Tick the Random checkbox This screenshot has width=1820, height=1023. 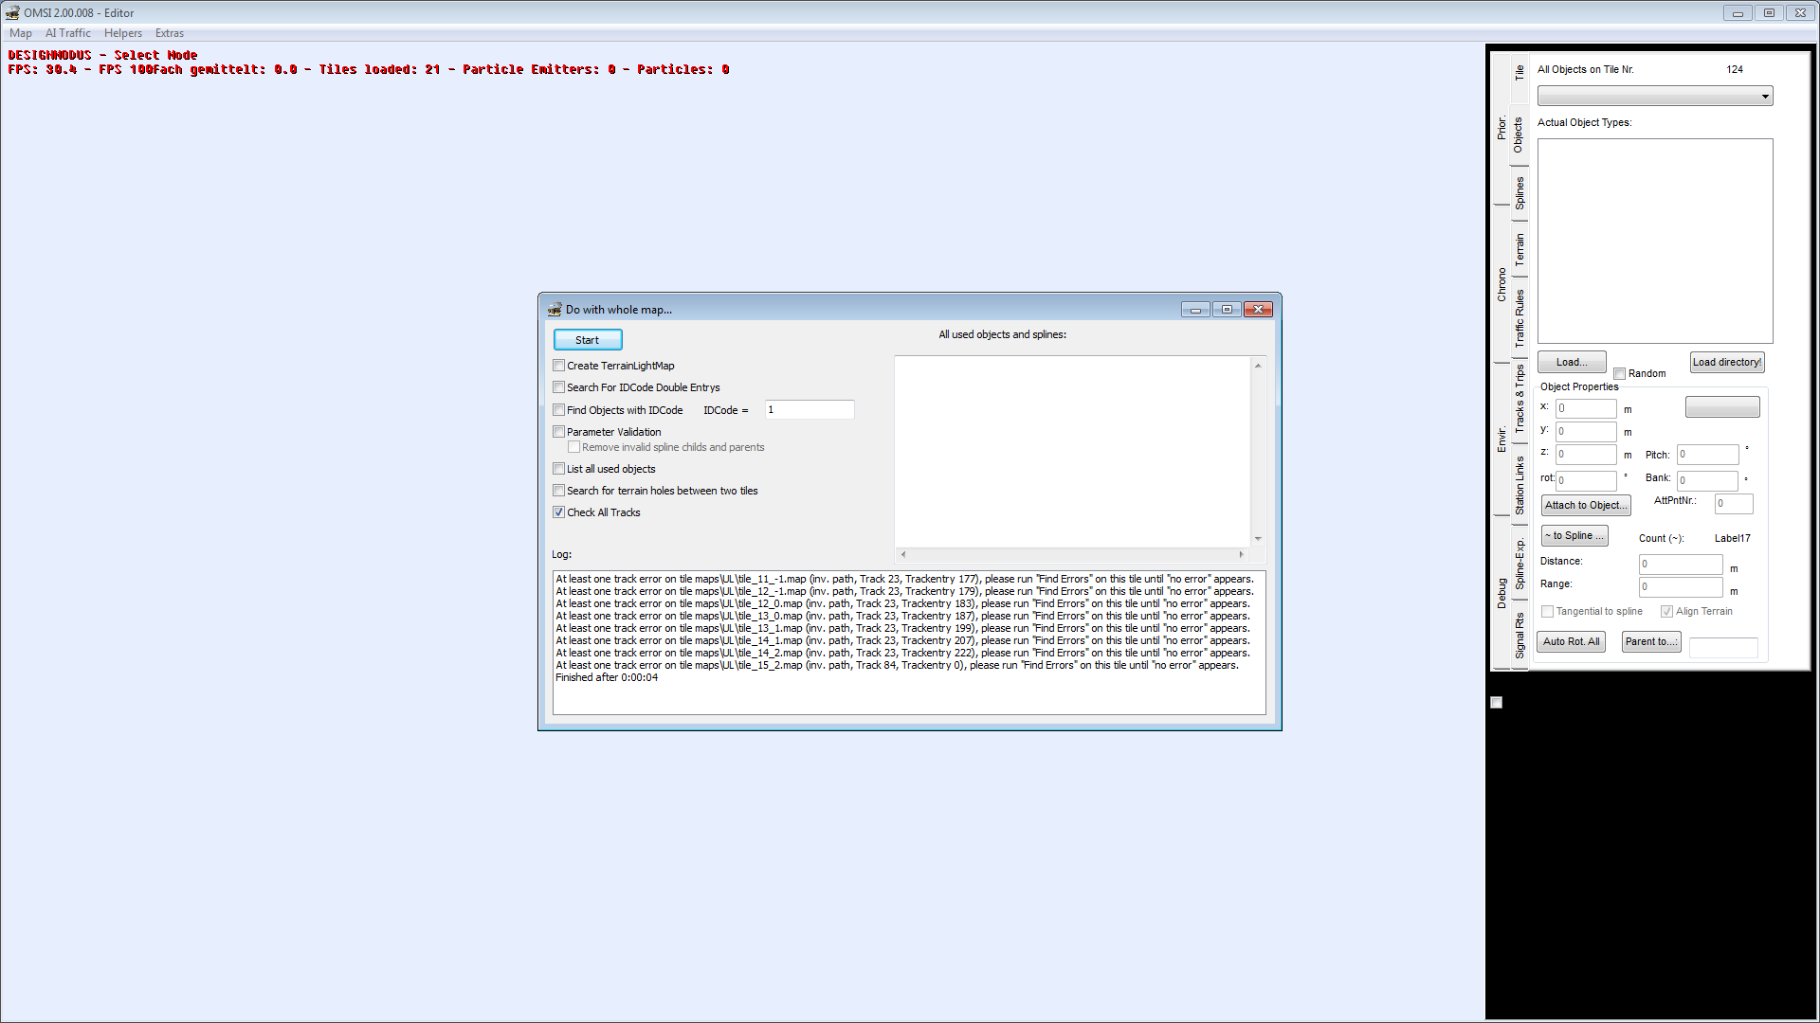[1620, 373]
